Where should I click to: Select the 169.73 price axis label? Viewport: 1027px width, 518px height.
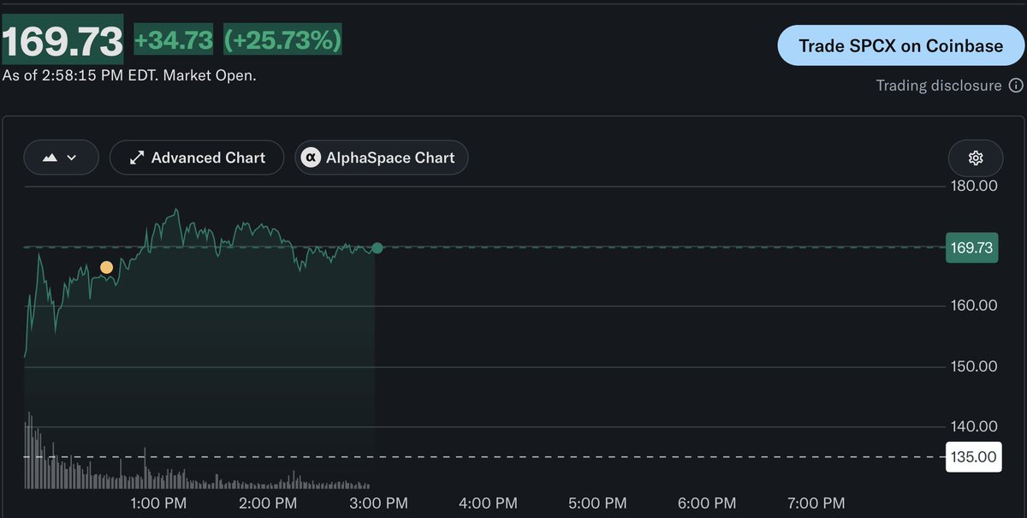[971, 248]
